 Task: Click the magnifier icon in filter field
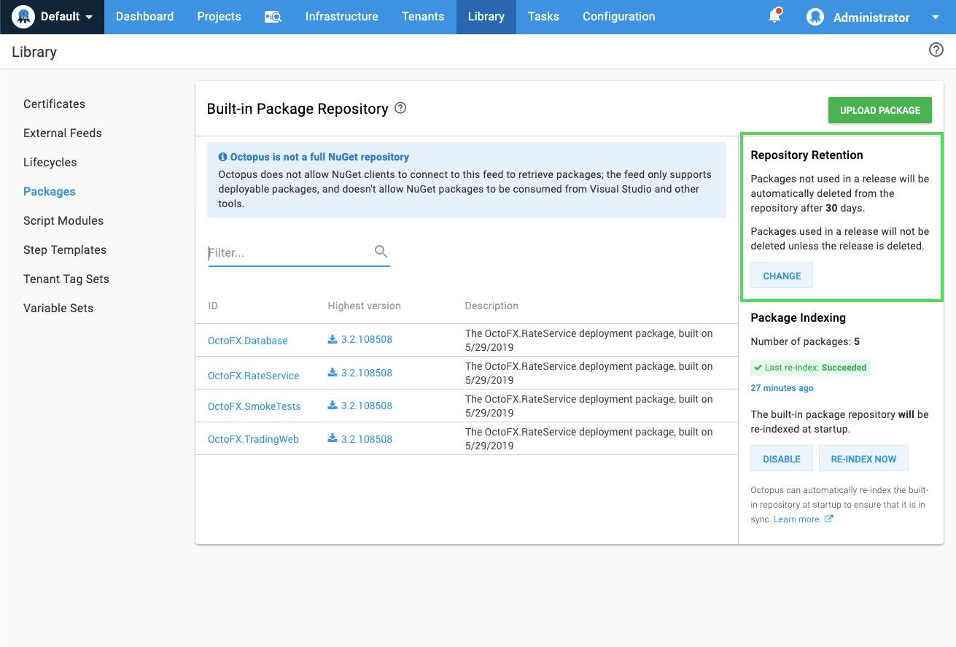(x=381, y=252)
